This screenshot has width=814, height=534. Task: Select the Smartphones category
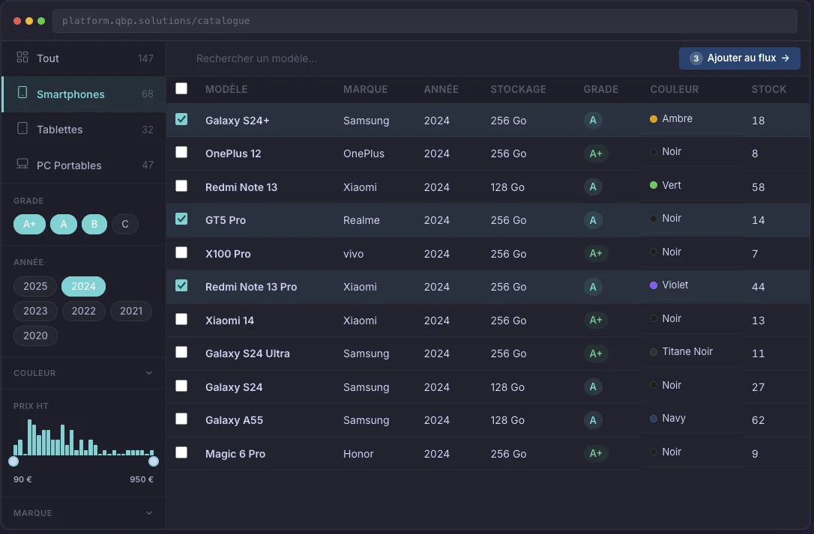pos(84,94)
